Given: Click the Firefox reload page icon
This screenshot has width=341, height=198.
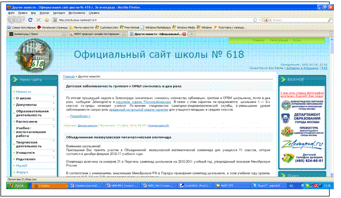Looking at the screenshot, I should click(31, 20).
